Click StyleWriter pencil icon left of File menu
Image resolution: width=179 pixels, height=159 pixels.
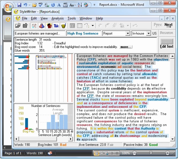click(x=18, y=18)
